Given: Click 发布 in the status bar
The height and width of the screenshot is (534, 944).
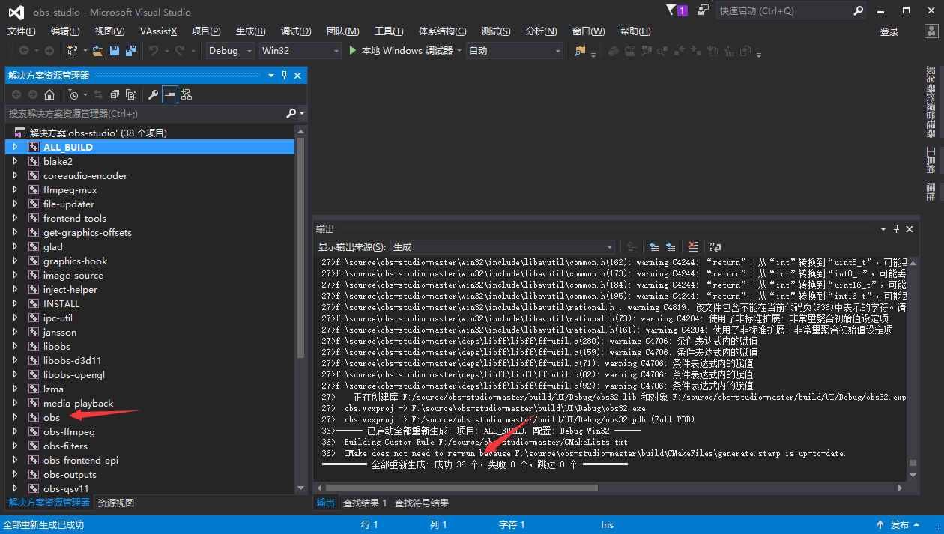Looking at the screenshot, I should pos(900,525).
